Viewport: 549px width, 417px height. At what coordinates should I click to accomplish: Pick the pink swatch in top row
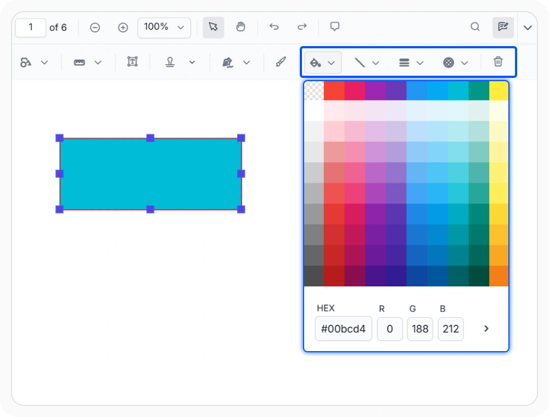point(355,91)
